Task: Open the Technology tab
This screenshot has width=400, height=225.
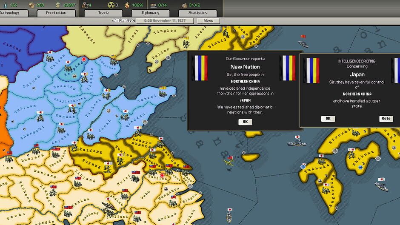Action: (x=11, y=13)
